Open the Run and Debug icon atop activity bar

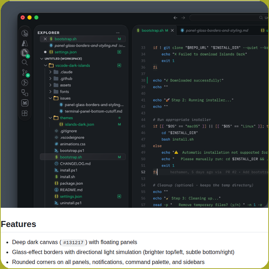25,33
